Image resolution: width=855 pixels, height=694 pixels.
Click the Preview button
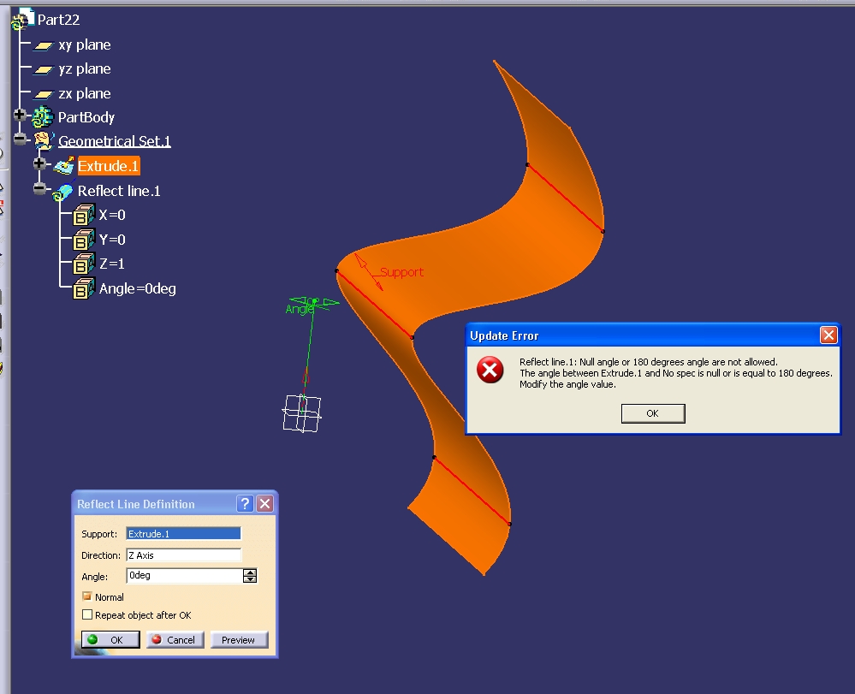239,639
